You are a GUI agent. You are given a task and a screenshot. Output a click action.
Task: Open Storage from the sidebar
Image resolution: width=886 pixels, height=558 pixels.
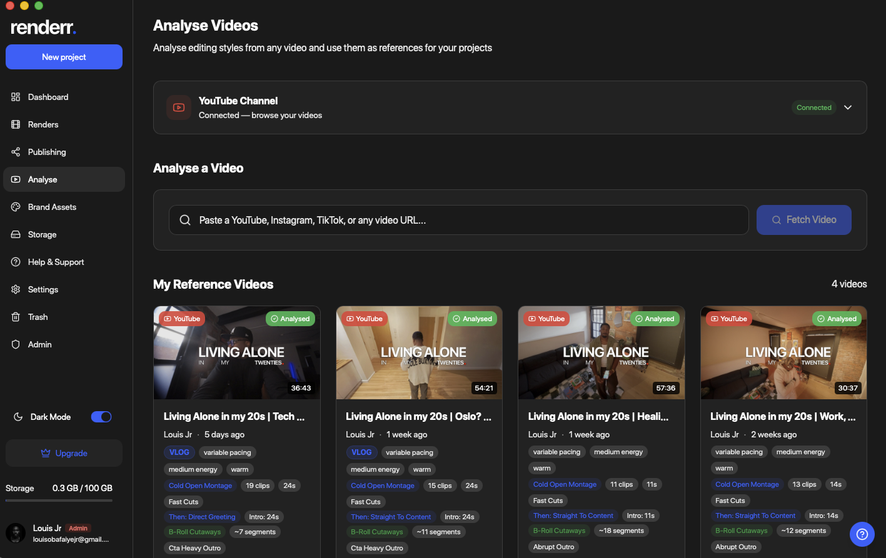tap(64, 234)
